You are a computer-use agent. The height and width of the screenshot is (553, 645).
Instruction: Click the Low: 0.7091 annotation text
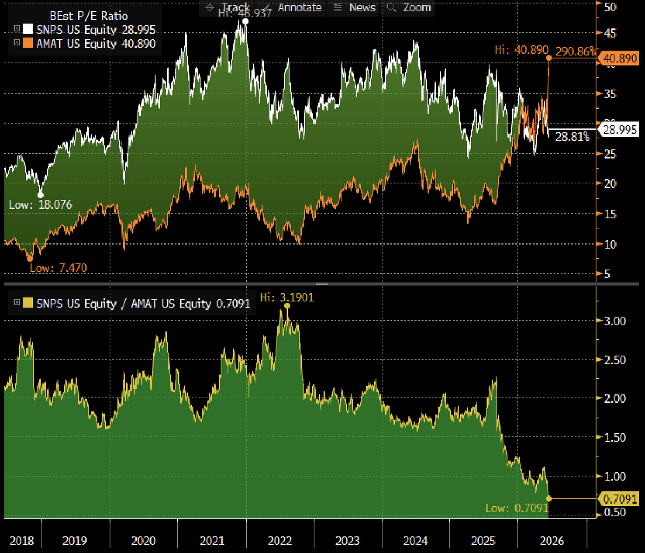tap(517, 508)
